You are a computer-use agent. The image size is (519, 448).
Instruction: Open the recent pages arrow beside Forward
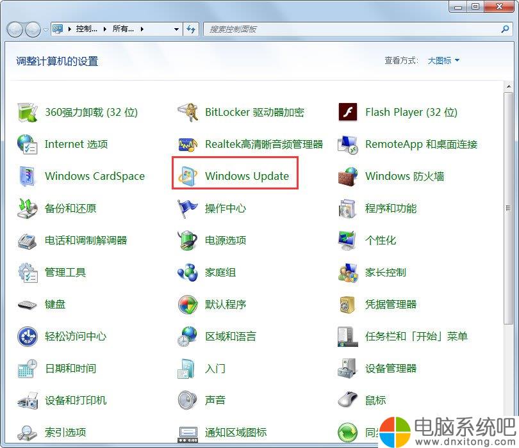point(45,29)
